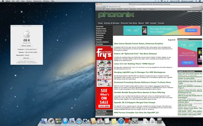Open the Apple menu
Screen dimensions: 203x126
(x=3, y=1)
